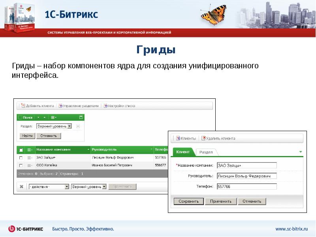316x237 pixels.
Task: Open the grid header actions menu icon
Action: tap(30, 150)
